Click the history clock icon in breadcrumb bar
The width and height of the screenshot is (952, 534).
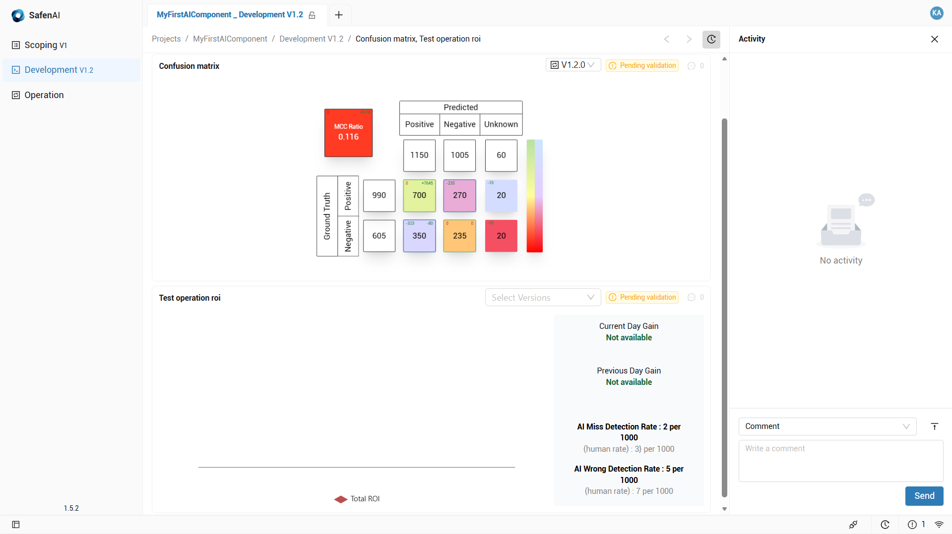711,39
